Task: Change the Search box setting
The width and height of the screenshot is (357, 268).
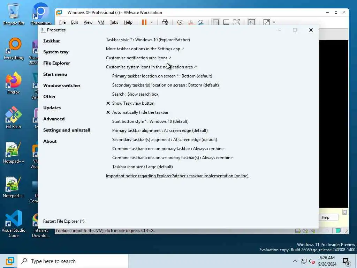Action: coord(135,94)
